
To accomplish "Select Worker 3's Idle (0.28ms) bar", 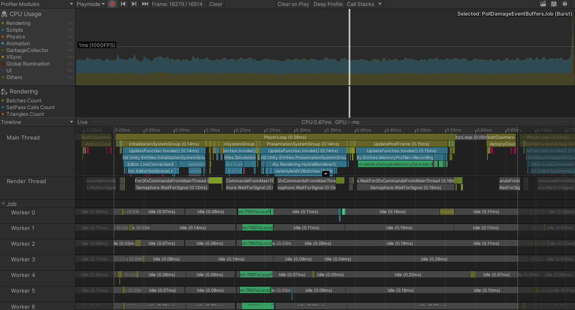I will (434, 259).
